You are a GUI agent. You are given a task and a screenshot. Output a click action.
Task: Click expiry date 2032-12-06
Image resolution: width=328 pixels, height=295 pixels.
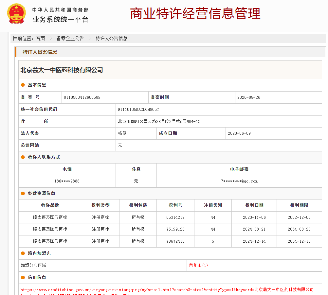(299, 217)
